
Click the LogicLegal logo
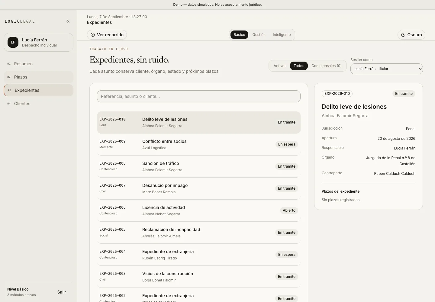[20, 21]
